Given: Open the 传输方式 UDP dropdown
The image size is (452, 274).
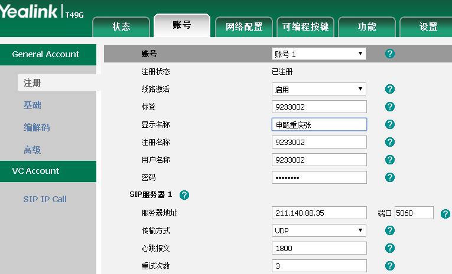Looking at the screenshot, I should click(318, 230).
